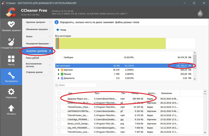Click the pear icon in the header
Image resolution: width=209 pixels, height=136 pixels.
[200, 13]
